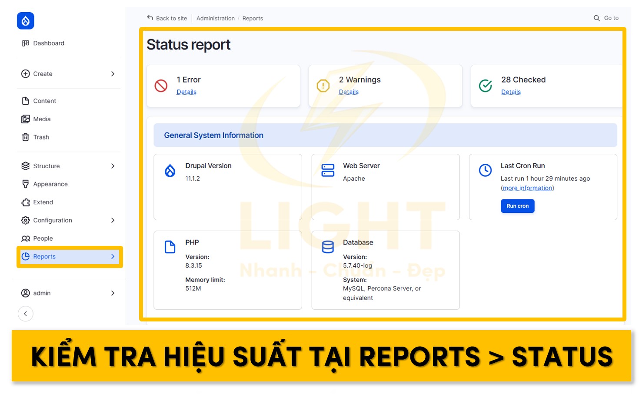
Task: Open the Details link under 1 Error
Action: tap(186, 92)
